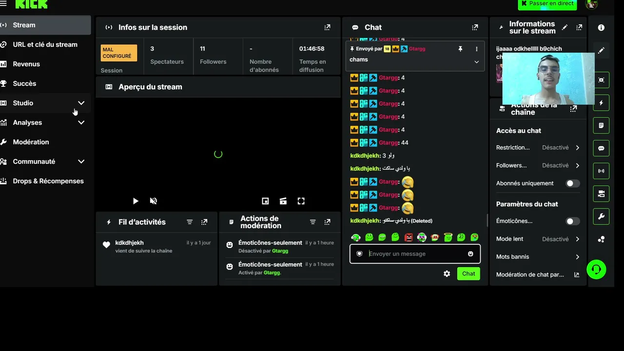This screenshot has width=624, height=351.
Task: Click the chat identity shield icon
Action: (x=359, y=253)
